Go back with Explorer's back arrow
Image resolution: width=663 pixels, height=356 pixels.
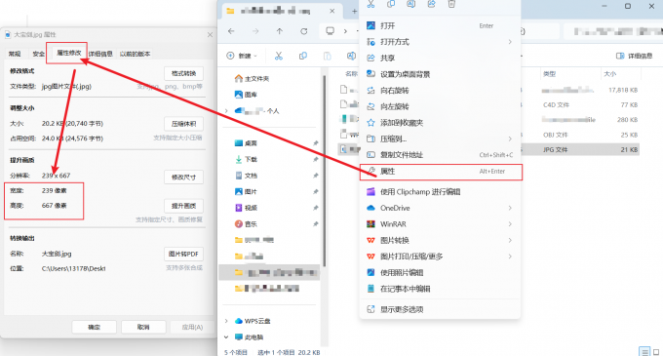tap(231, 31)
